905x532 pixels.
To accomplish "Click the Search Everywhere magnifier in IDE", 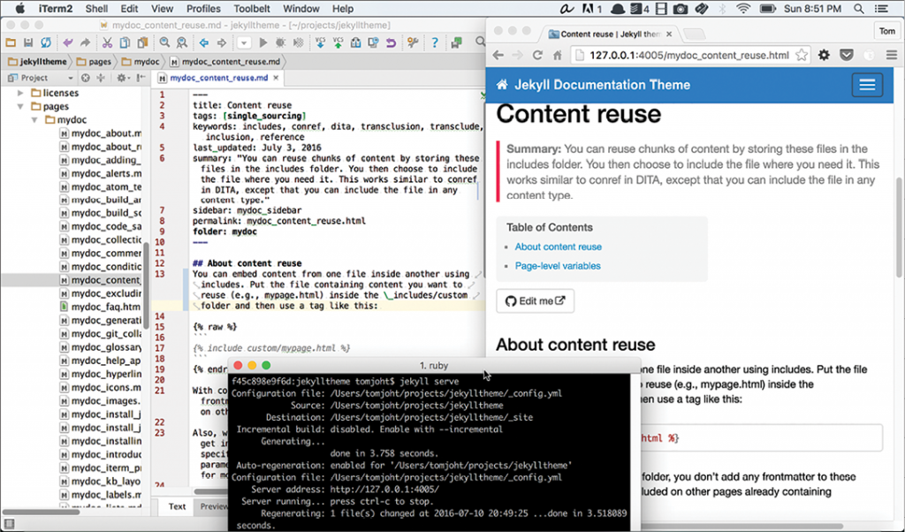I will [480, 42].
